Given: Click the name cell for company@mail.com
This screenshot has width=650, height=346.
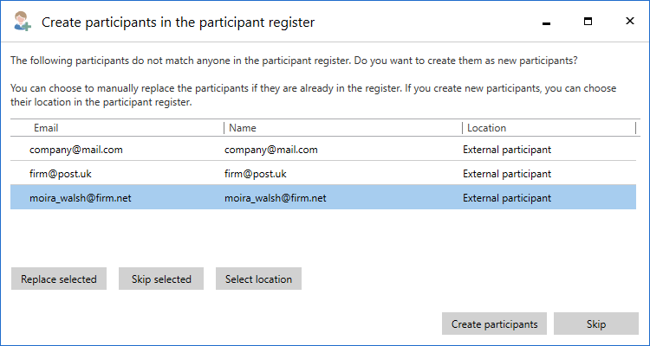Looking at the screenshot, I should click(270, 150).
